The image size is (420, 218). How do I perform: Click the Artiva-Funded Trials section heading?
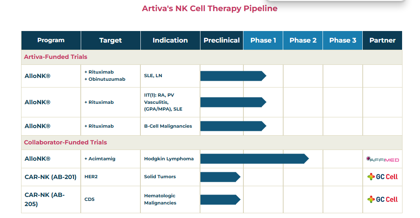(x=56, y=57)
